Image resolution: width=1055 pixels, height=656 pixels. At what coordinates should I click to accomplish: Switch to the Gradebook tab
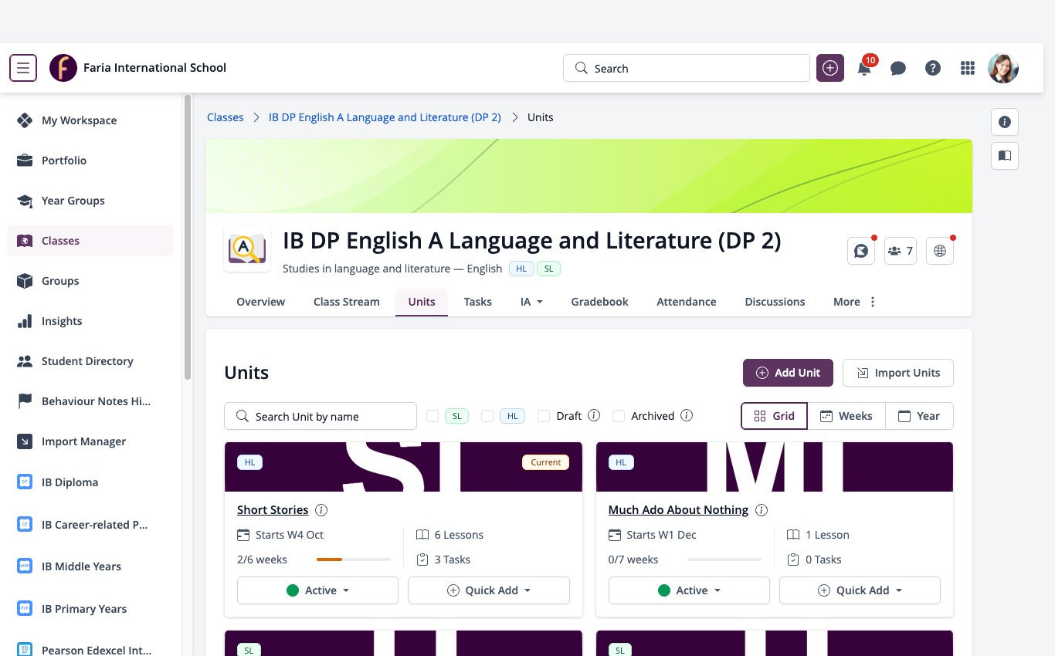pos(599,302)
